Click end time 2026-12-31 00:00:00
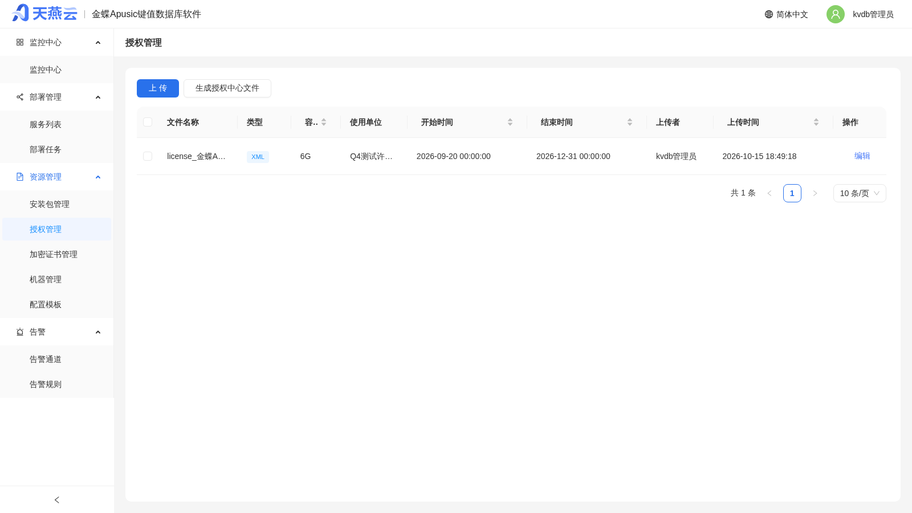 (x=573, y=156)
